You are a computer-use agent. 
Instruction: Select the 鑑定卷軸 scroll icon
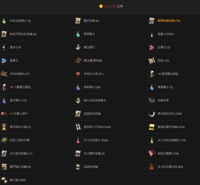tap(78, 21)
